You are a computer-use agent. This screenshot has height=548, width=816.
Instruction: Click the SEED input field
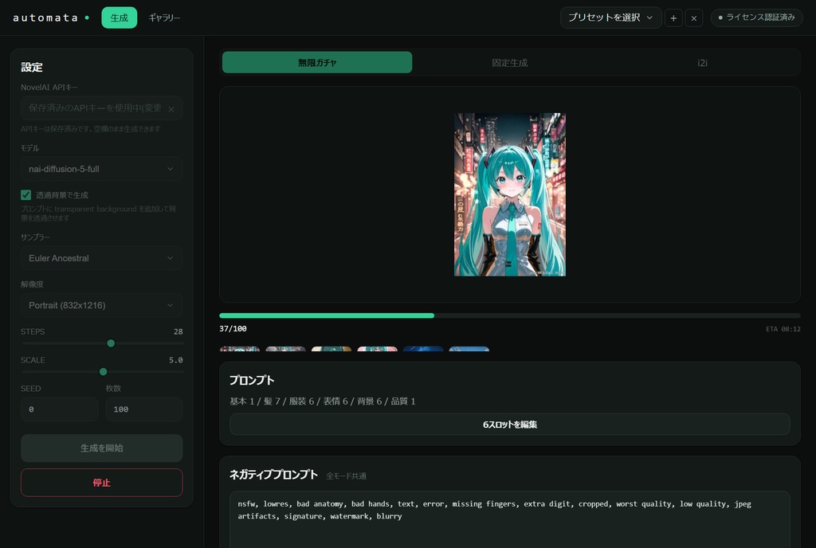coord(59,409)
